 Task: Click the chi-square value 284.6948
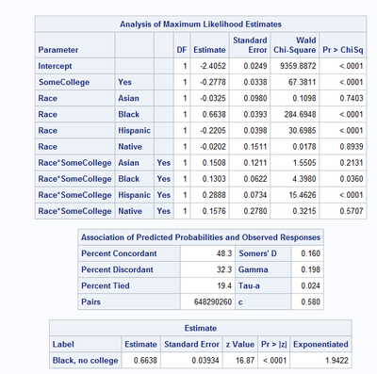[x=300, y=115]
